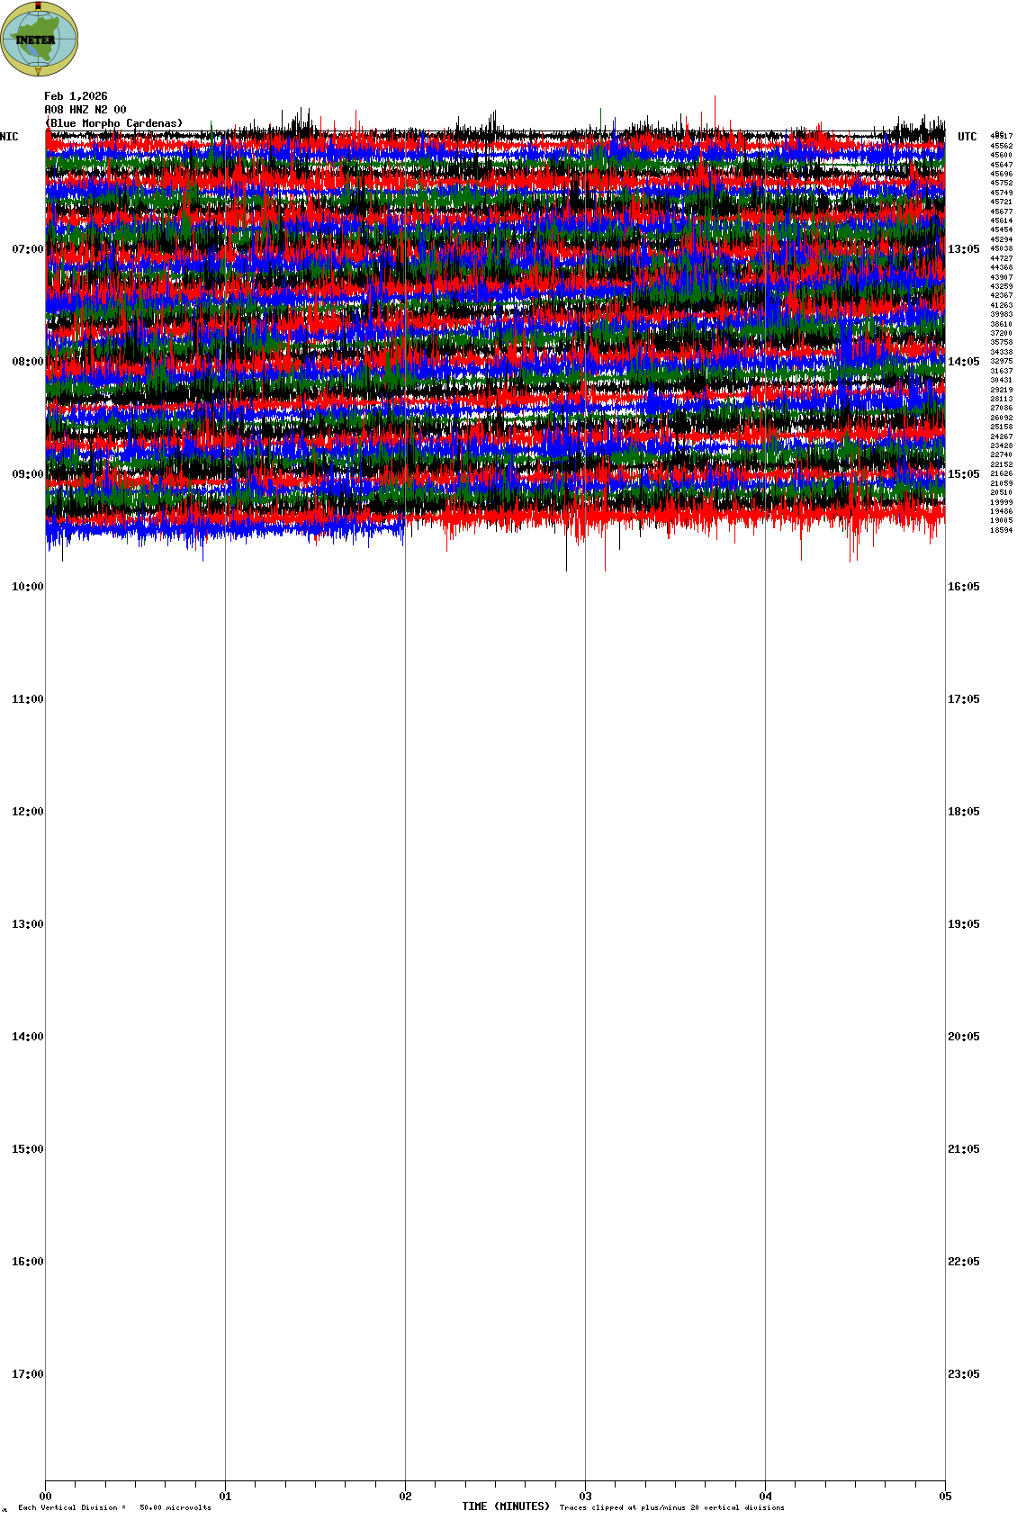Screen dimensions: 1017x1520
Task: Click the UTC time header
Action: 967,137
